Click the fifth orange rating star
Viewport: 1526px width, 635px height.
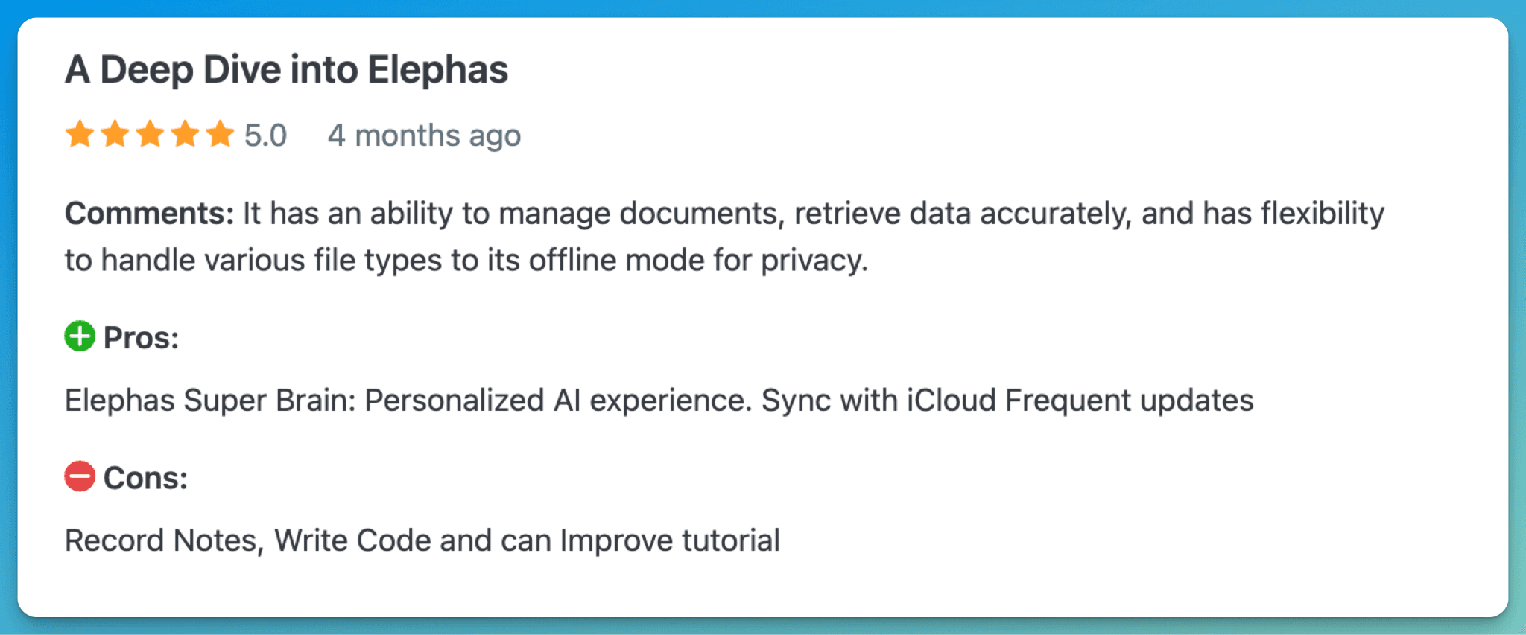pyautogui.click(x=220, y=135)
